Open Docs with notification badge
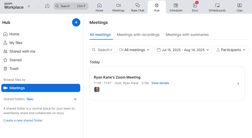This screenshot has height=138, width=252. [195, 8]
